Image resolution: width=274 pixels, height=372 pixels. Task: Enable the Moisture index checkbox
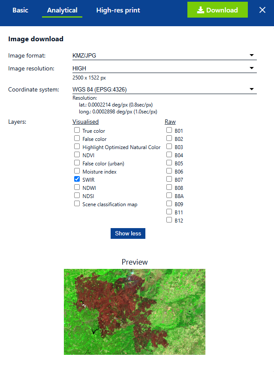[77, 171]
